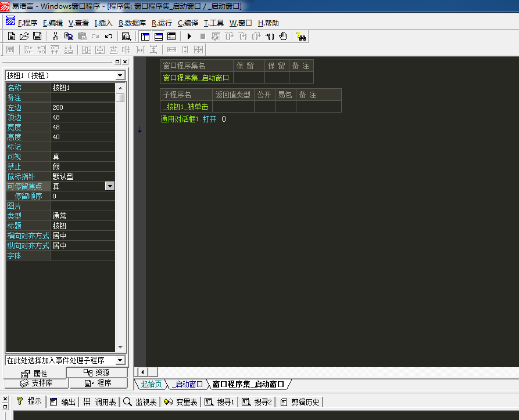The image size is (519, 420).
Task: Click the Open folder toolbar icon
Action: [x=24, y=36]
